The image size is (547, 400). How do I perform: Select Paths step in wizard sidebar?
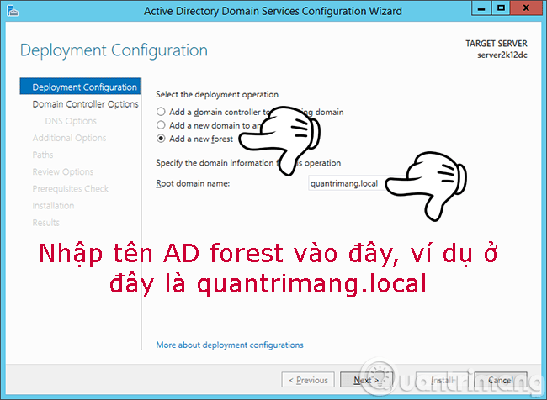[43, 155]
